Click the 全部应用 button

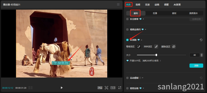(196, 19)
